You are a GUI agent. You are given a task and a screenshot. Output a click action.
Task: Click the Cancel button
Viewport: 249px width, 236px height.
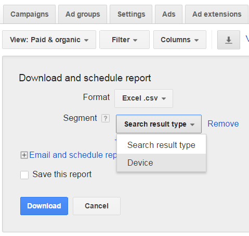coord(97,206)
